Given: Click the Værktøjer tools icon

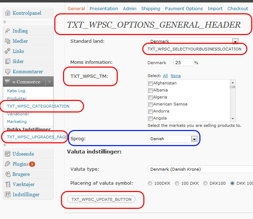Looking at the screenshot, I should click(8, 184).
